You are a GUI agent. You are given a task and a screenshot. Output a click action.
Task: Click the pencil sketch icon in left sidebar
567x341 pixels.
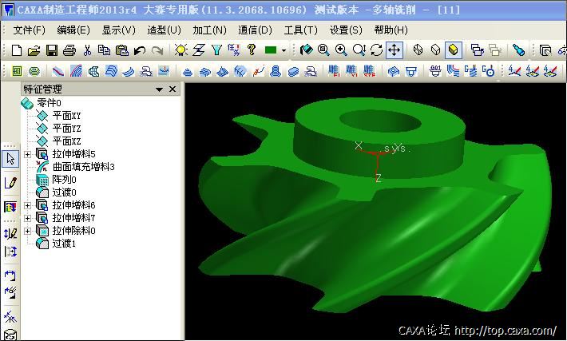point(10,183)
